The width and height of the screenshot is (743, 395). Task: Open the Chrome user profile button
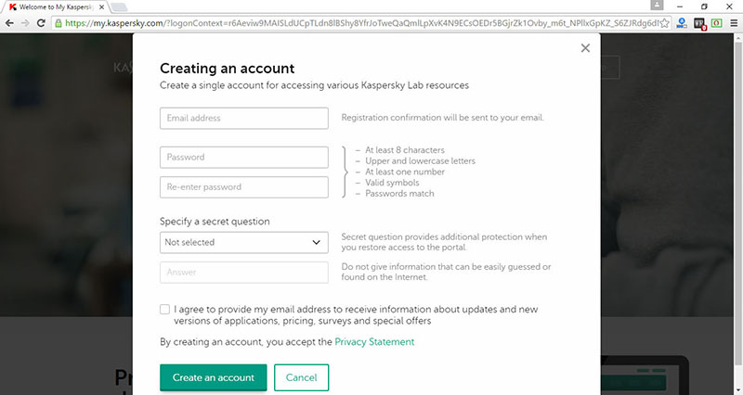coord(657,6)
